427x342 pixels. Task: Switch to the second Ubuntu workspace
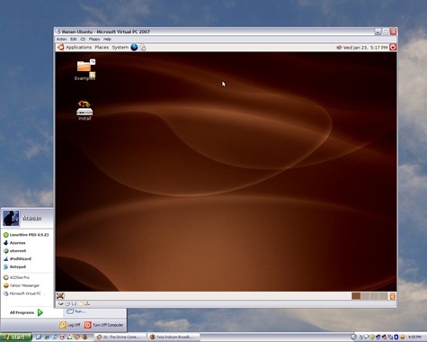365,296
